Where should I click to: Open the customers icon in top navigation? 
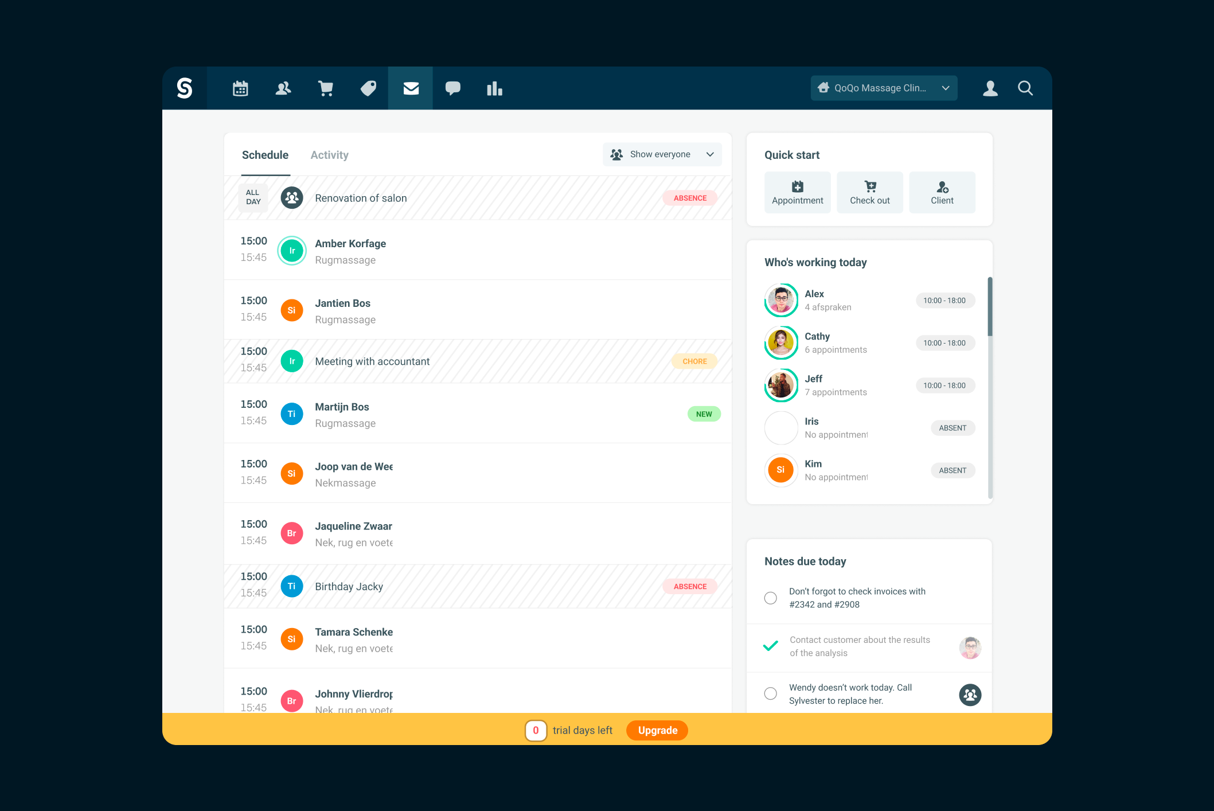click(x=283, y=88)
